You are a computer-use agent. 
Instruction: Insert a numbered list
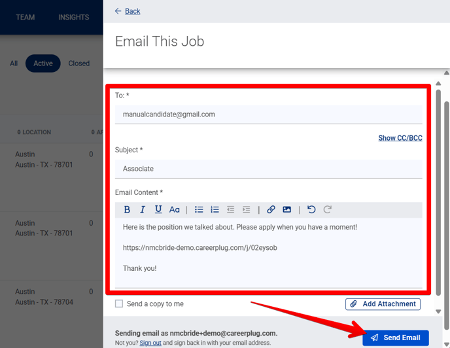[x=215, y=210]
